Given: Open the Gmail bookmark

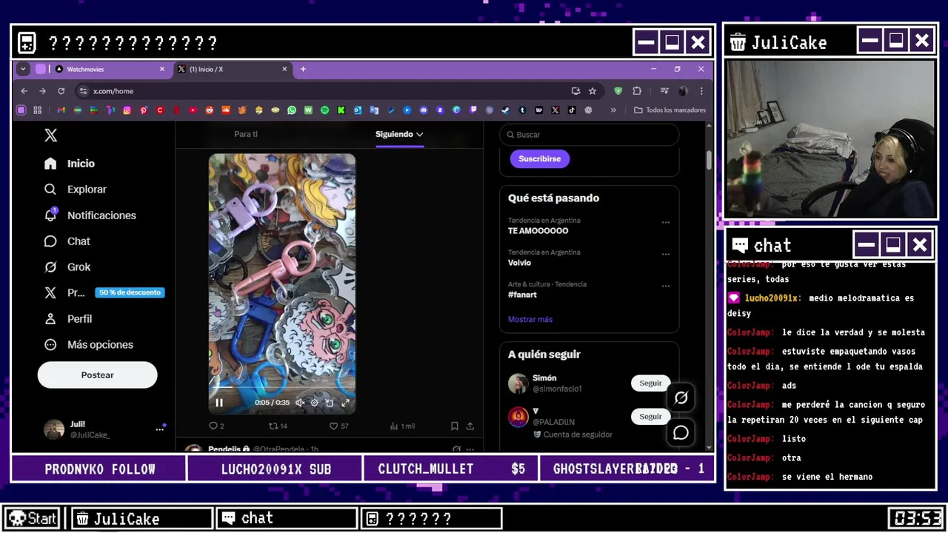Looking at the screenshot, I should 61,110.
